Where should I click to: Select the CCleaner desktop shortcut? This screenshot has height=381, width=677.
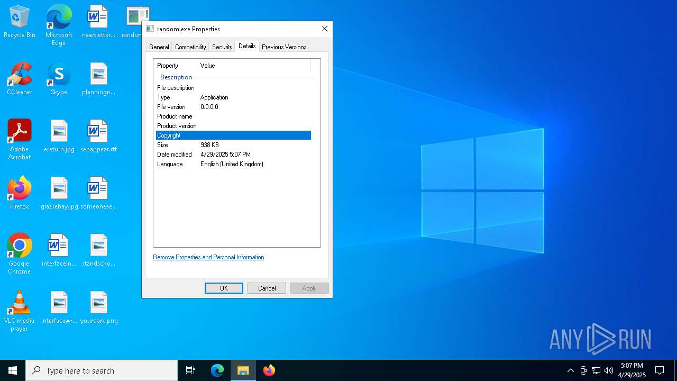pos(20,79)
